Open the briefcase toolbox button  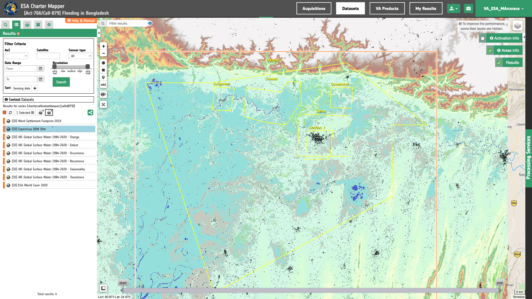(x=469, y=9)
